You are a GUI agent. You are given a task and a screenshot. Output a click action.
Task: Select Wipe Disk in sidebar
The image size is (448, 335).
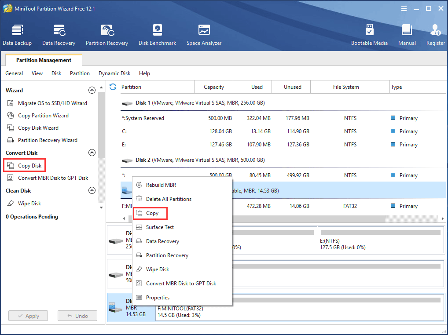pyautogui.click(x=24, y=203)
